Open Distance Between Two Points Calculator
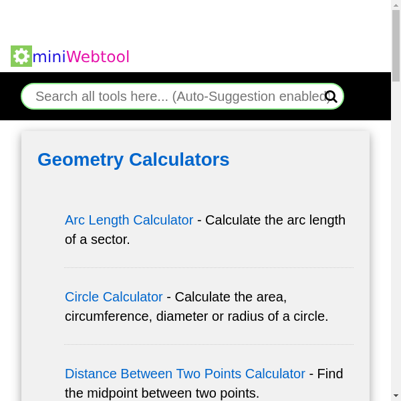This screenshot has width=401, height=401. tap(184, 374)
